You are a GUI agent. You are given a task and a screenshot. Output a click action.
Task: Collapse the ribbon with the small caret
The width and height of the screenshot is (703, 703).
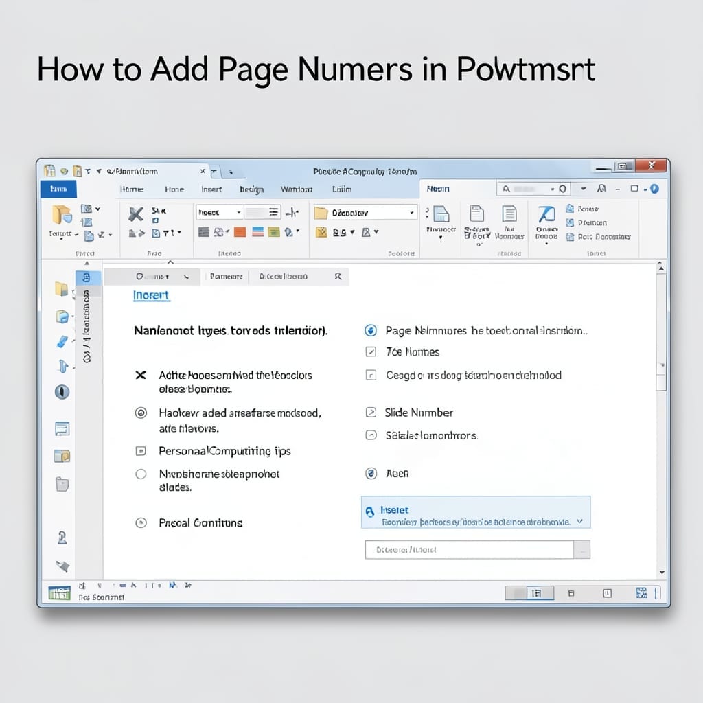[170, 262]
